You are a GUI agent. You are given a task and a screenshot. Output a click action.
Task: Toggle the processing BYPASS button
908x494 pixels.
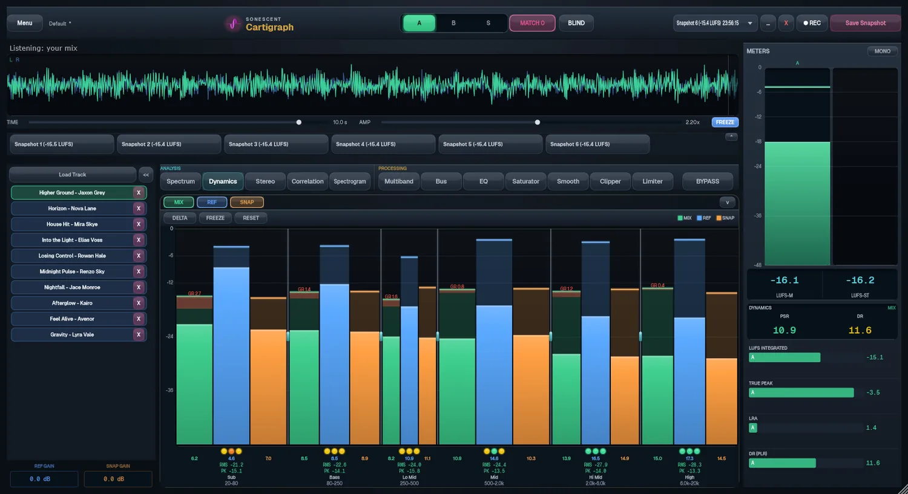[x=708, y=181]
